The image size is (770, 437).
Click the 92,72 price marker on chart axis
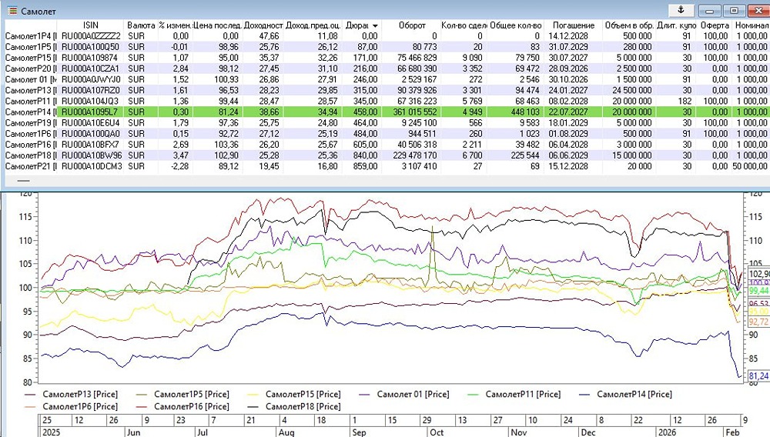pos(758,322)
